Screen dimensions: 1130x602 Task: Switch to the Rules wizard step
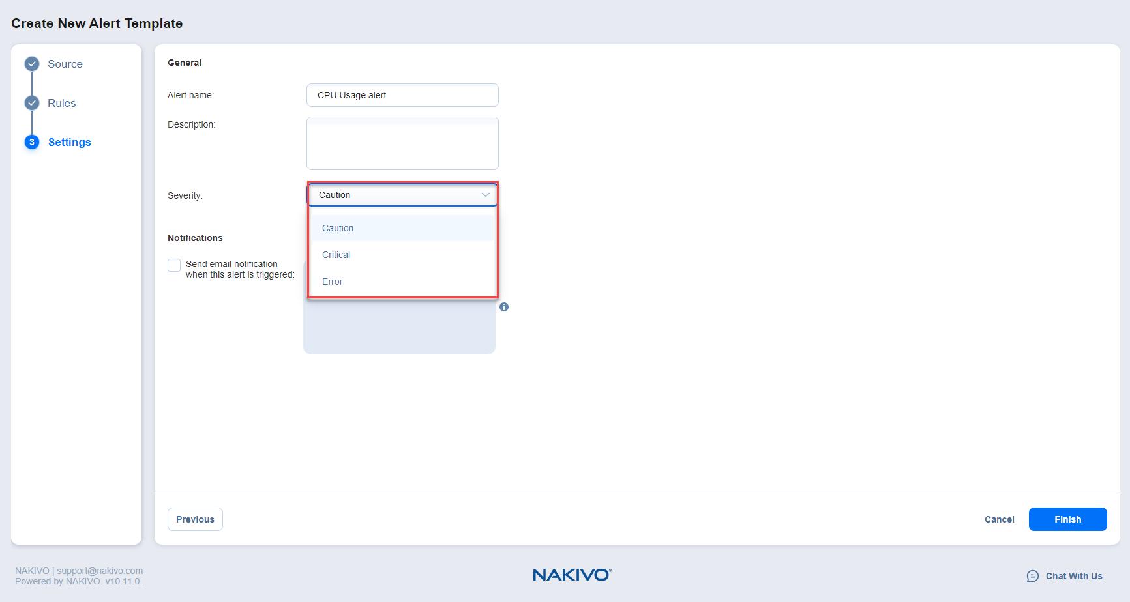point(62,103)
